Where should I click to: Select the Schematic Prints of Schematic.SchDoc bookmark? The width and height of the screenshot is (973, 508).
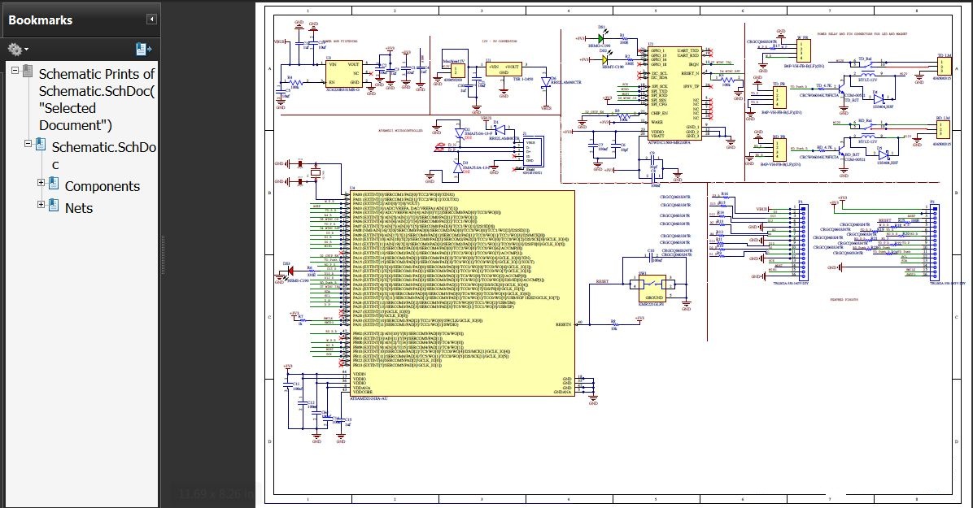(x=97, y=99)
